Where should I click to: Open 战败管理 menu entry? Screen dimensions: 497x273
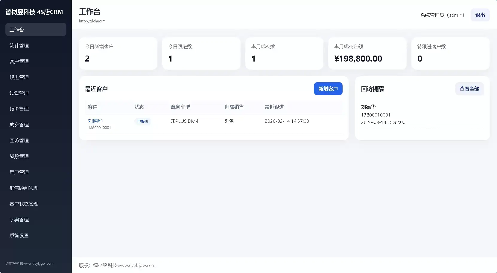click(19, 156)
